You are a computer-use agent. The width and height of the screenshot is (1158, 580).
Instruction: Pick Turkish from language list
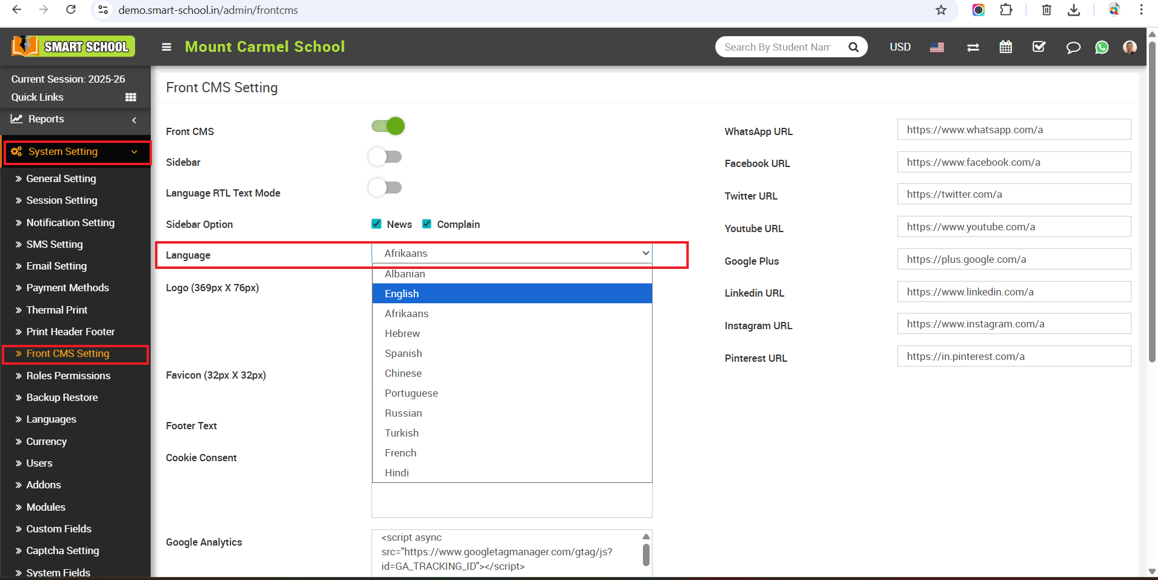[x=512, y=433]
